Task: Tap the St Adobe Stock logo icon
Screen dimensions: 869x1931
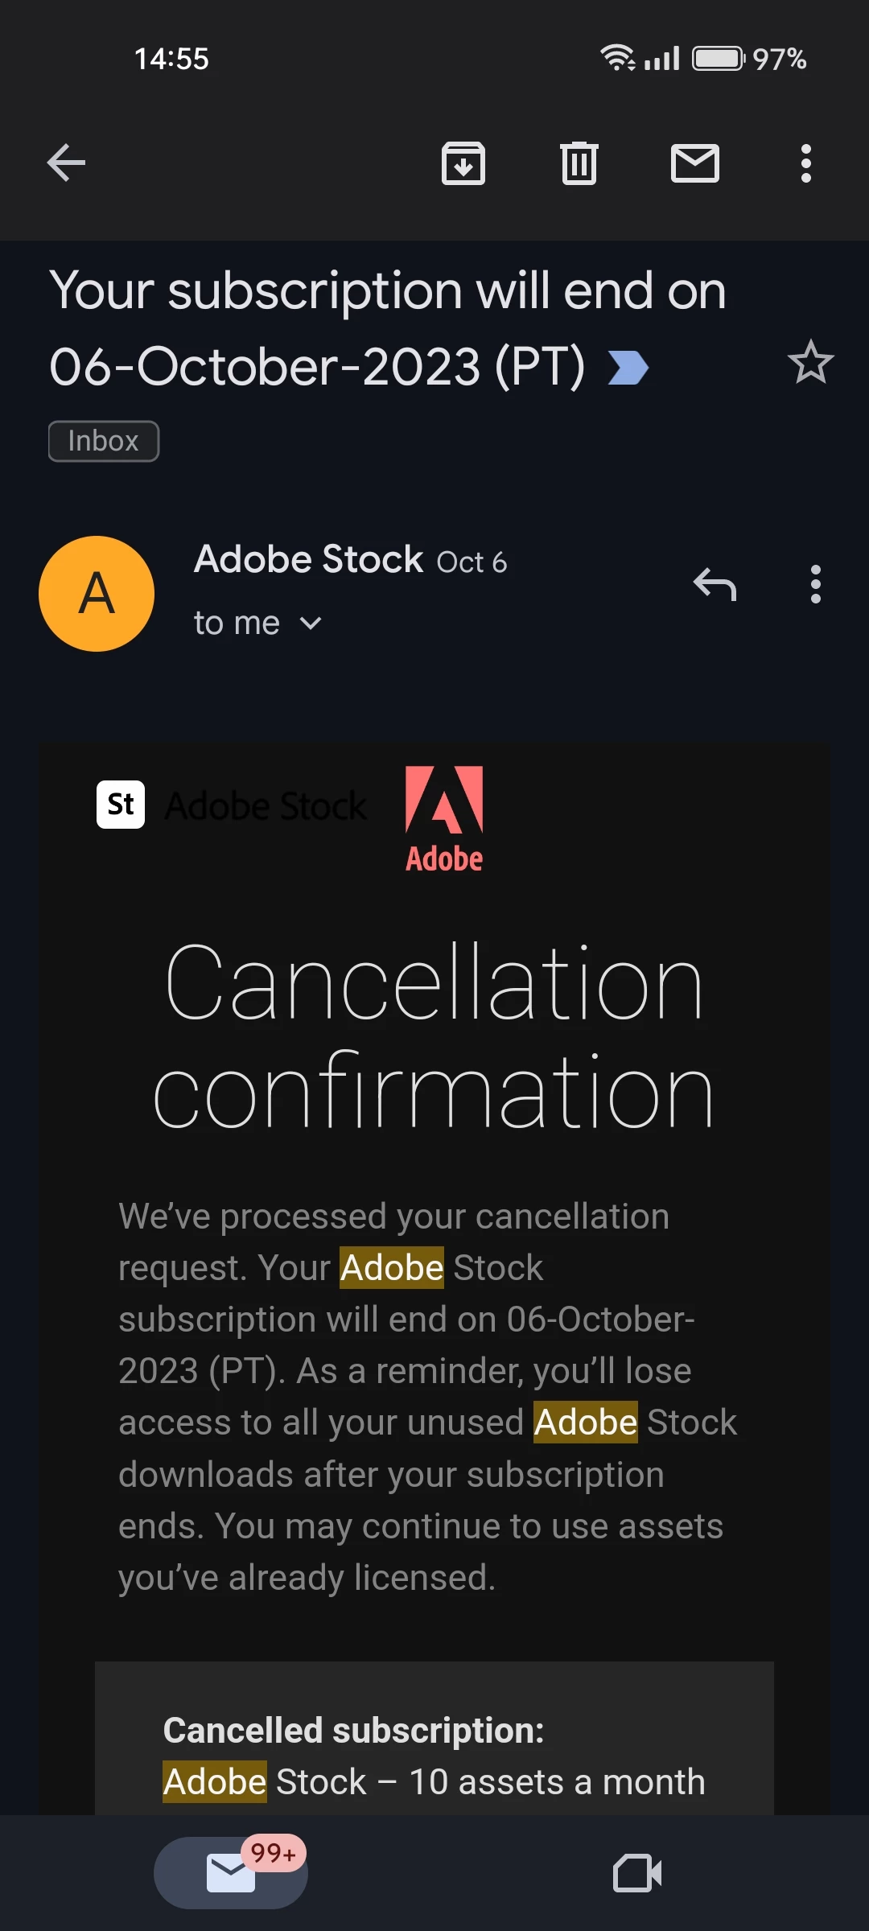Action: tap(121, 805)
